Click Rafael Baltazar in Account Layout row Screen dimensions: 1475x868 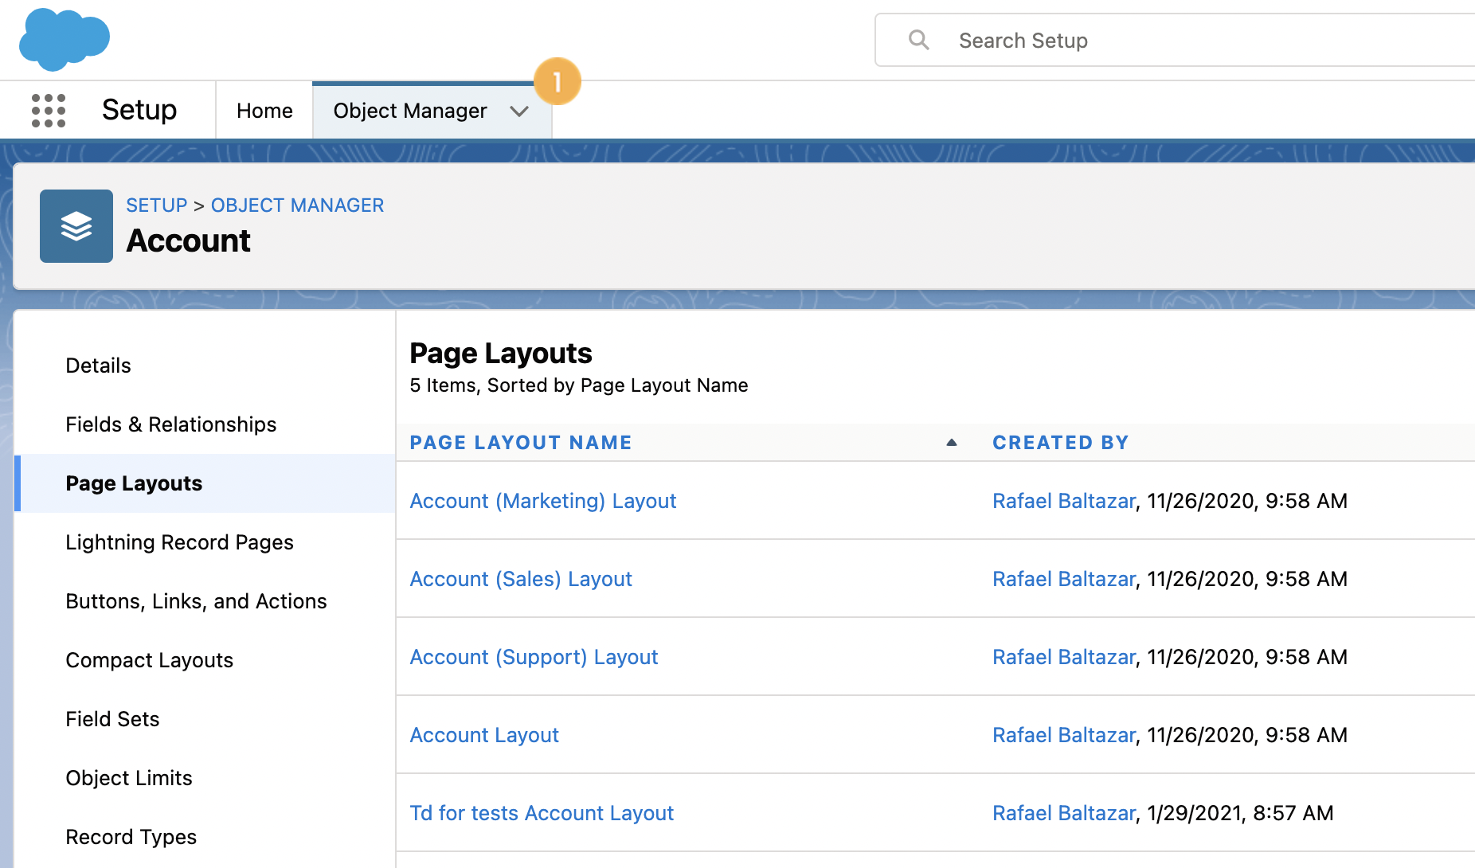(x=1064, y=735)
